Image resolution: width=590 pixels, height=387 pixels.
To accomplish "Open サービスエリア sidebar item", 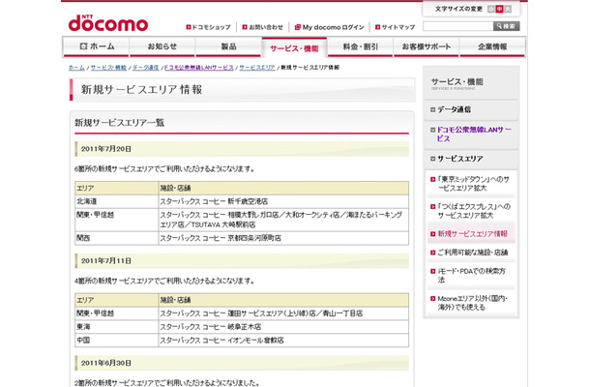I will [x=471, y=159].
